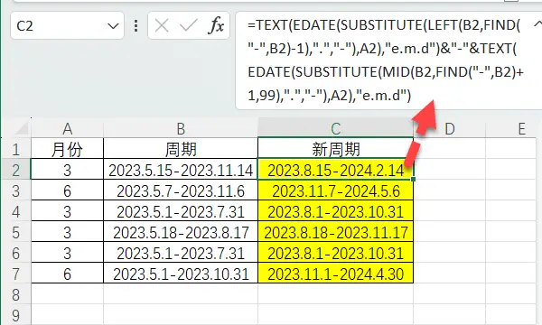Click cell B6 with 2023.5.1-2023.7.31
This screenshot has width=542, height=325.
(181, 253)
